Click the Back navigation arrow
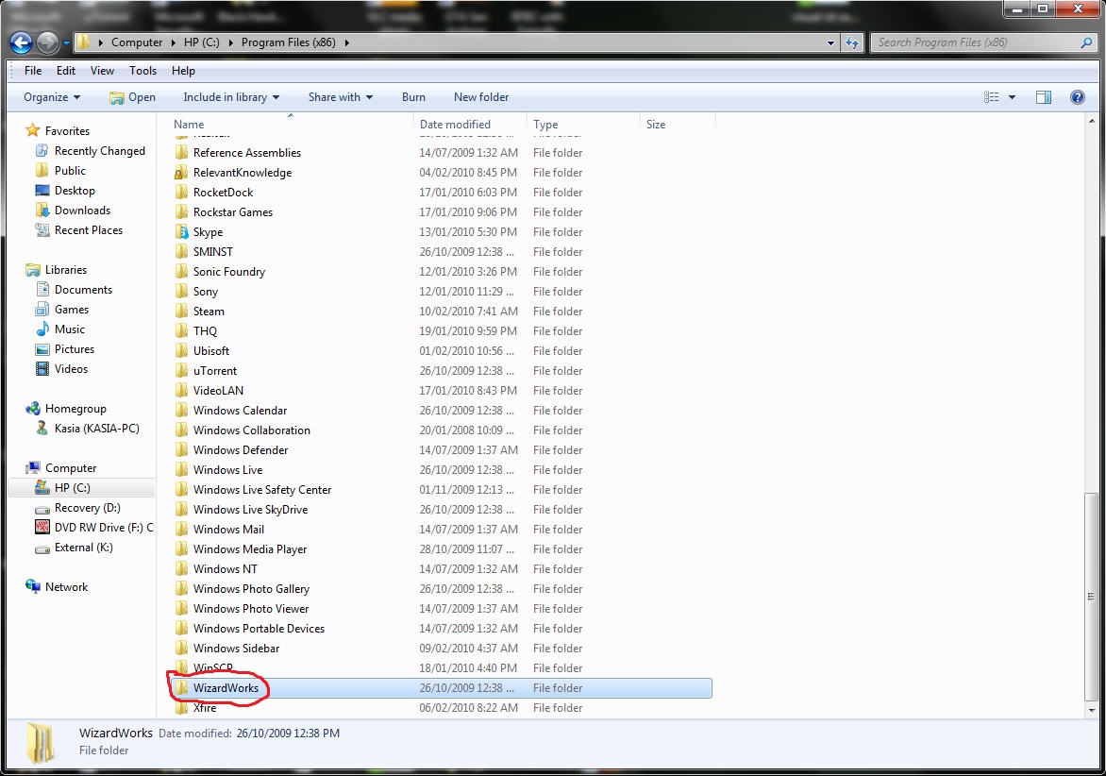 click(21, 43)
